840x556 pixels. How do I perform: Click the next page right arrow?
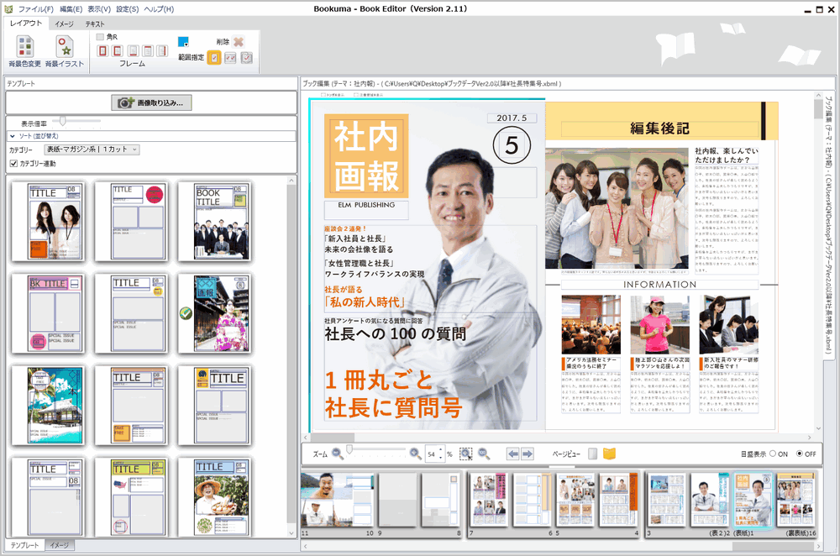click(528, 454)
